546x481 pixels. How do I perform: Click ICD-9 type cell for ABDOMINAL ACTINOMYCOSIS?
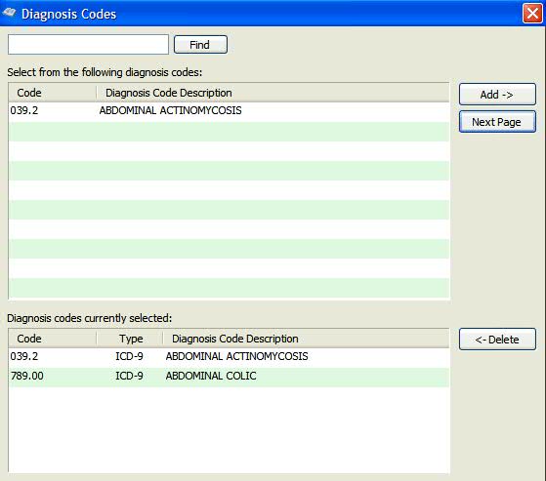(x=129, y=356)
